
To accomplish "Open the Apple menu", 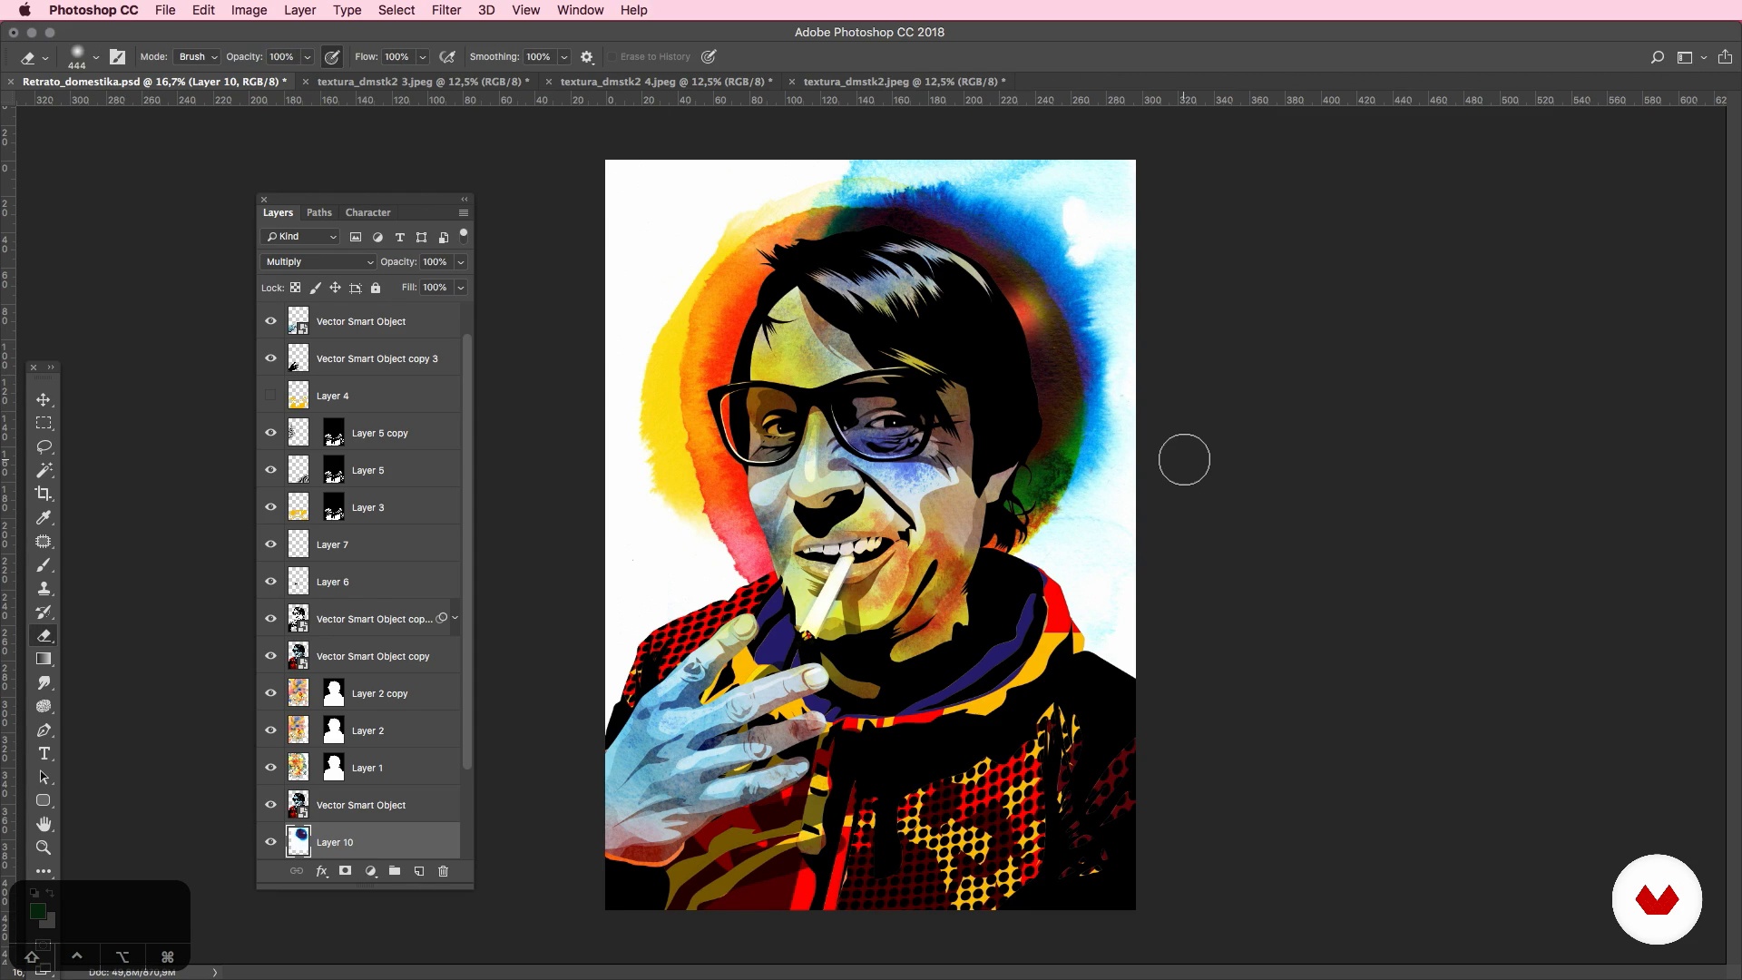I will pyautogui.click(x=24, y=10).
